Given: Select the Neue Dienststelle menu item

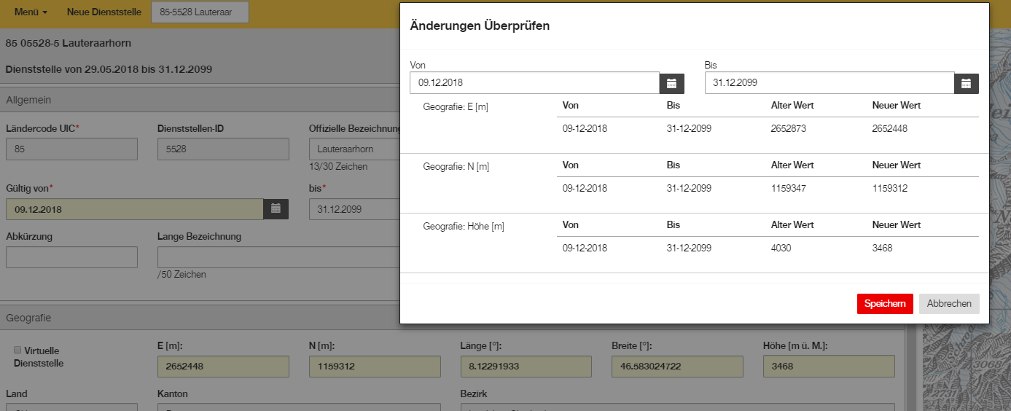Looking at the screenshot, I should 104,12.
